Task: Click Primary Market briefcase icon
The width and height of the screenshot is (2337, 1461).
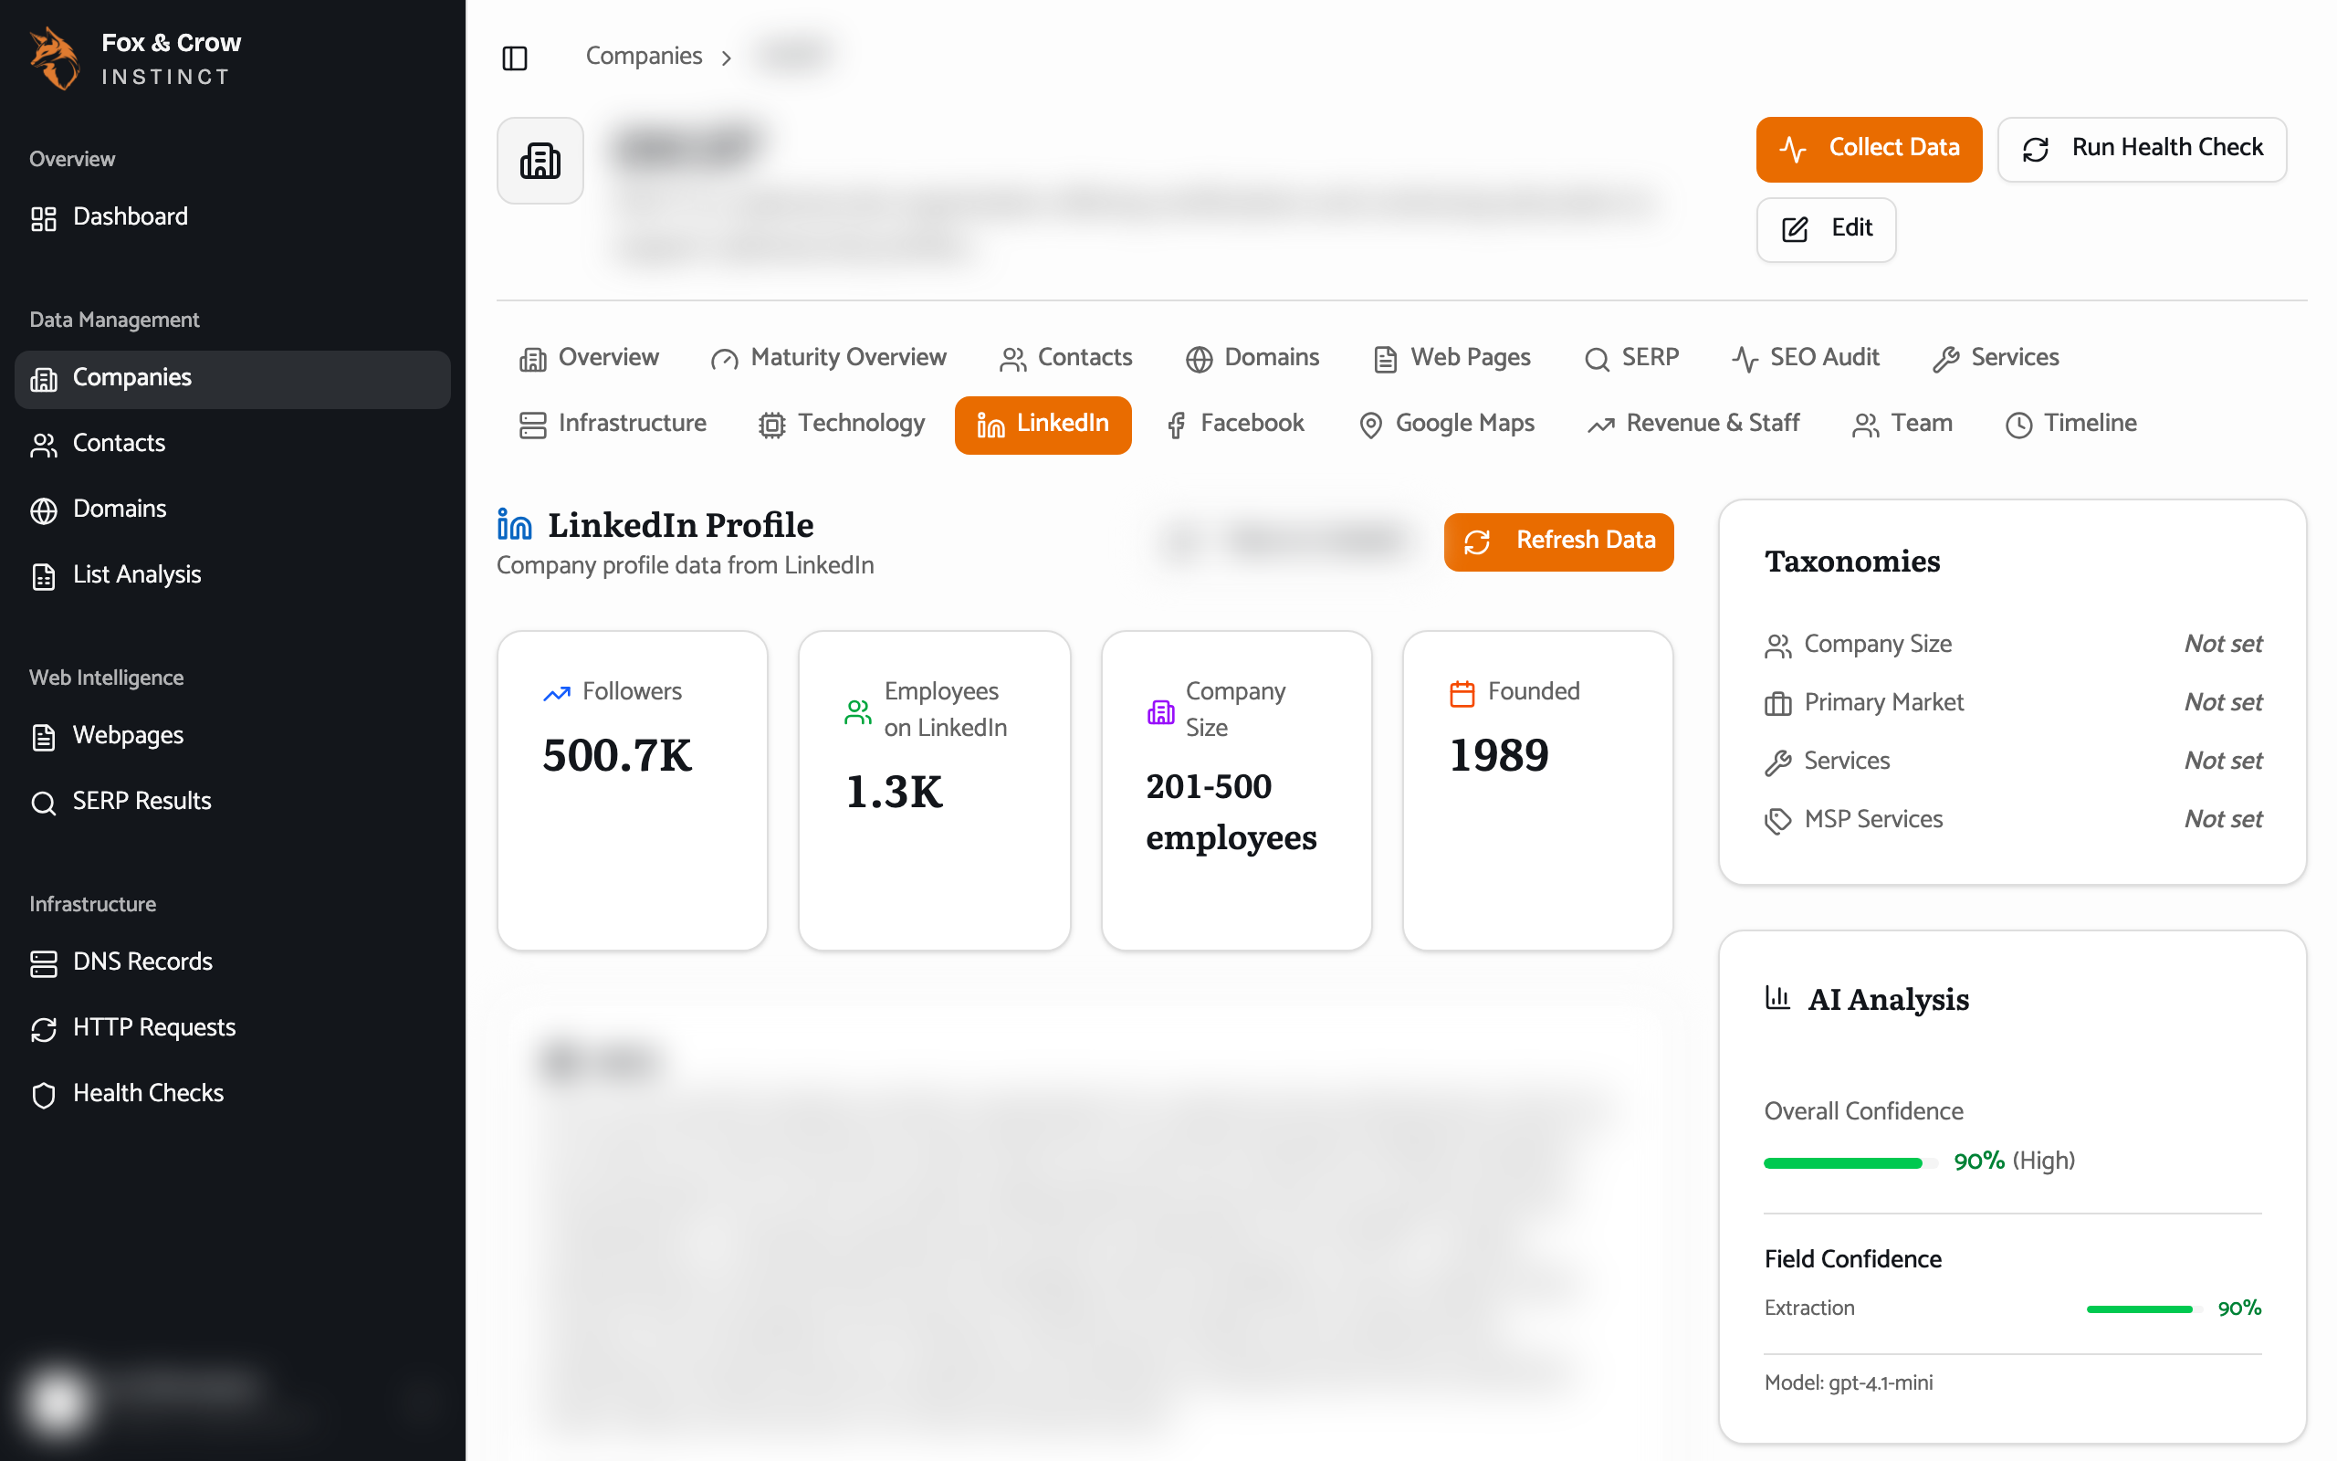Action: tap(1776, 704)
